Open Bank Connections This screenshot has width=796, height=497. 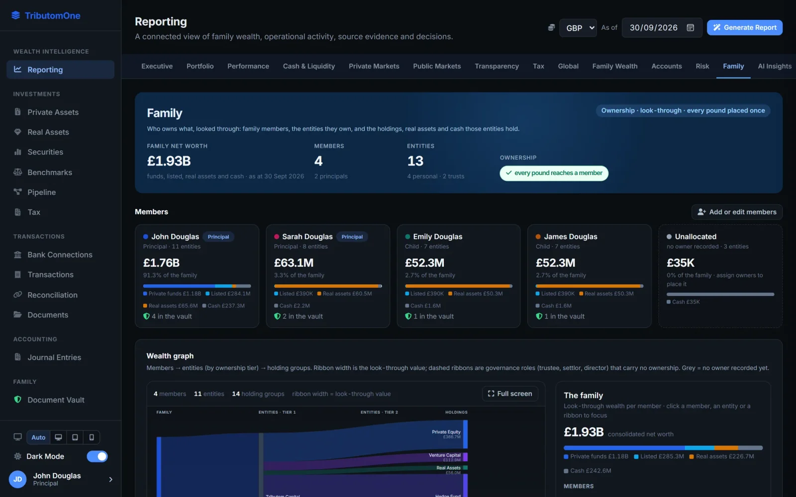60,255
